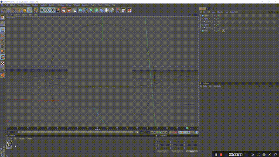Click the coordinate system icon beside Z

(x=58, y=10)
